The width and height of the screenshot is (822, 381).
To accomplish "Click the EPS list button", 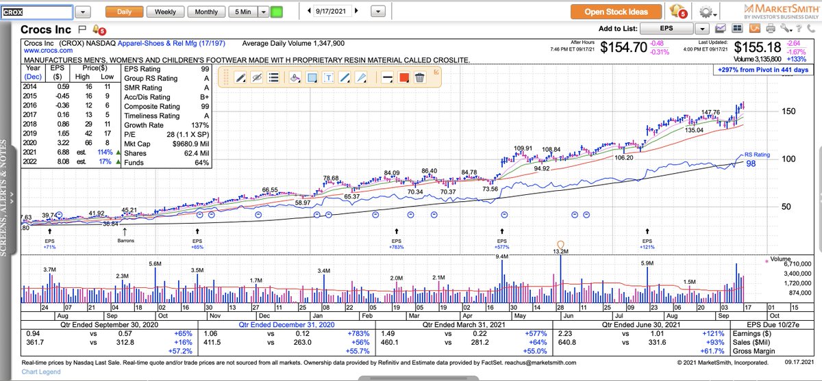I will coord(667,29).
